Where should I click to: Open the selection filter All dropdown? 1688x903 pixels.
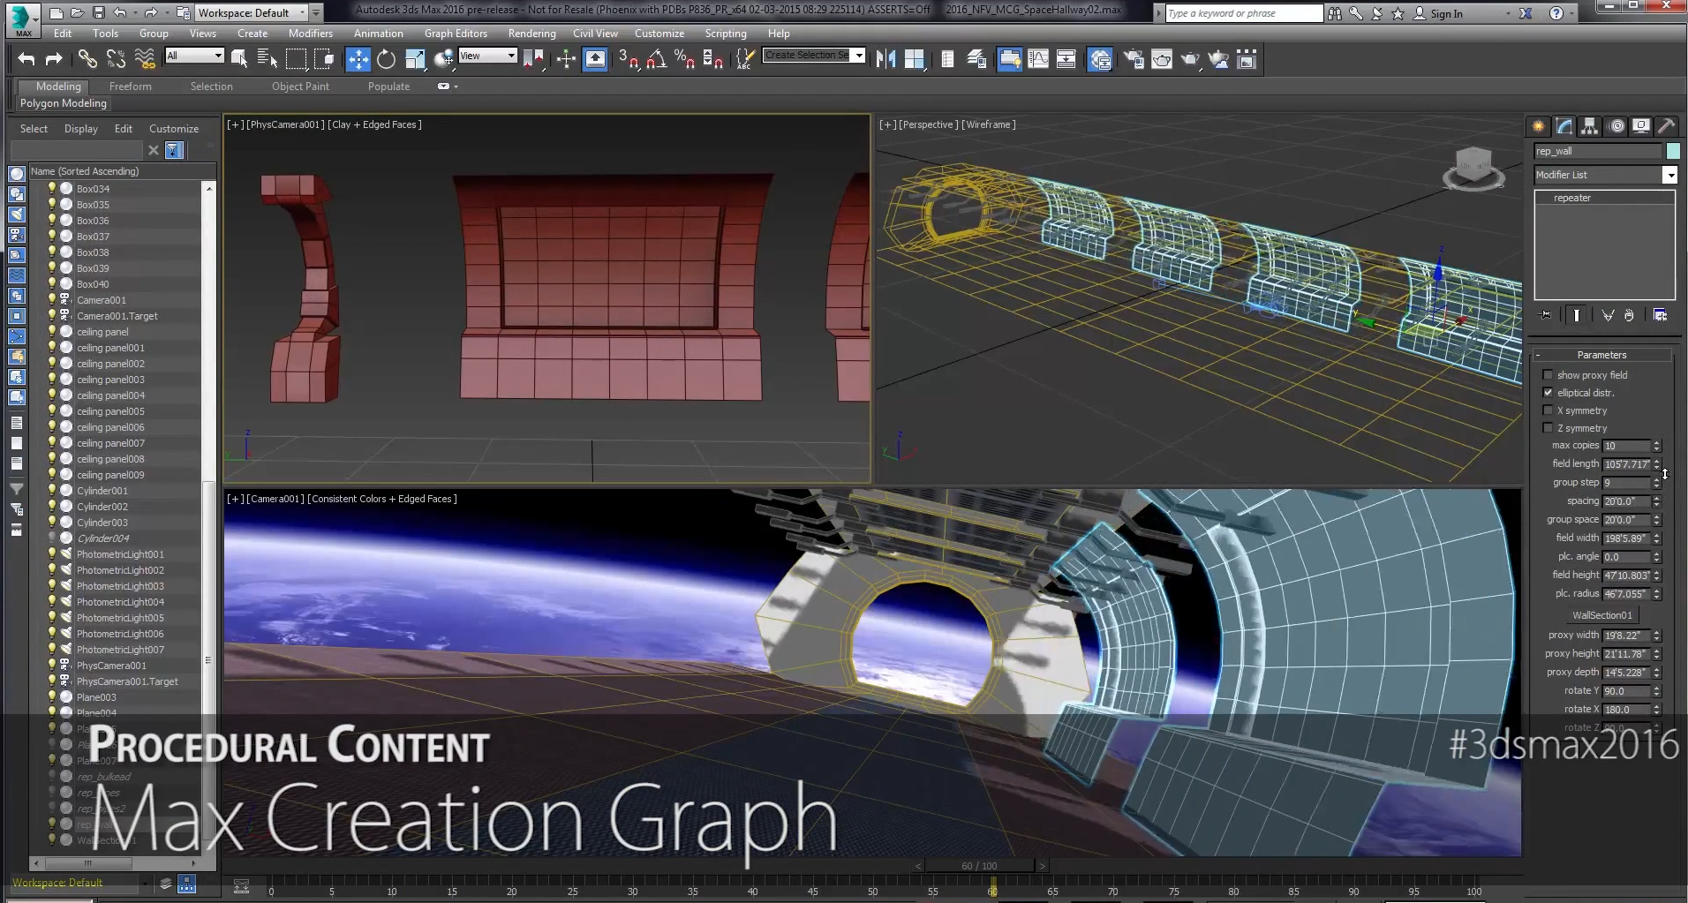pyautogui.click(x=216, y=56)
